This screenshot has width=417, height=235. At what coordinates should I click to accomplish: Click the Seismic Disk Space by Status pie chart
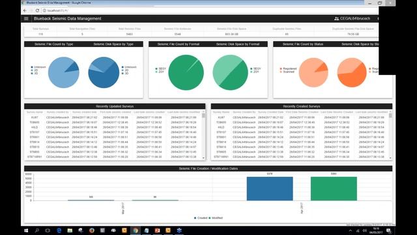(x=352, y=72)
